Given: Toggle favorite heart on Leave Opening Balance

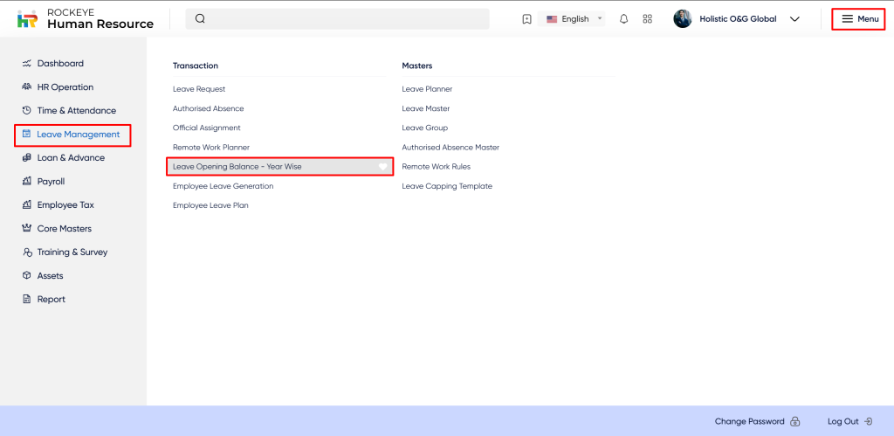Looking at the screenshot, I should [x=382, y=167].
